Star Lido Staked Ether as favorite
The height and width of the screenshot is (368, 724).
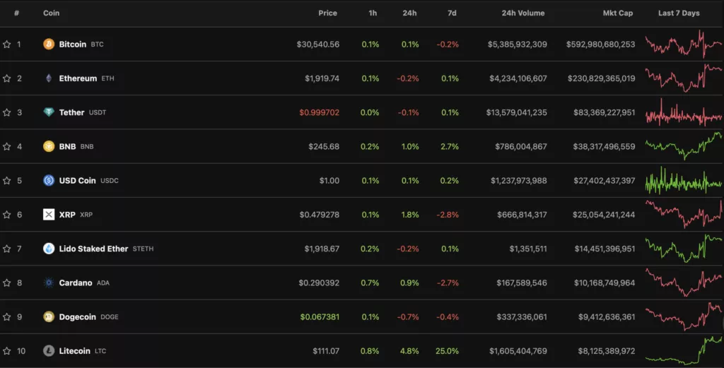coord(7,249)
